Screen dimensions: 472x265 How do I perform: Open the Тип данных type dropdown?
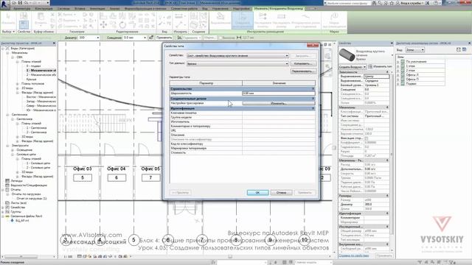(x=237, y=64)
